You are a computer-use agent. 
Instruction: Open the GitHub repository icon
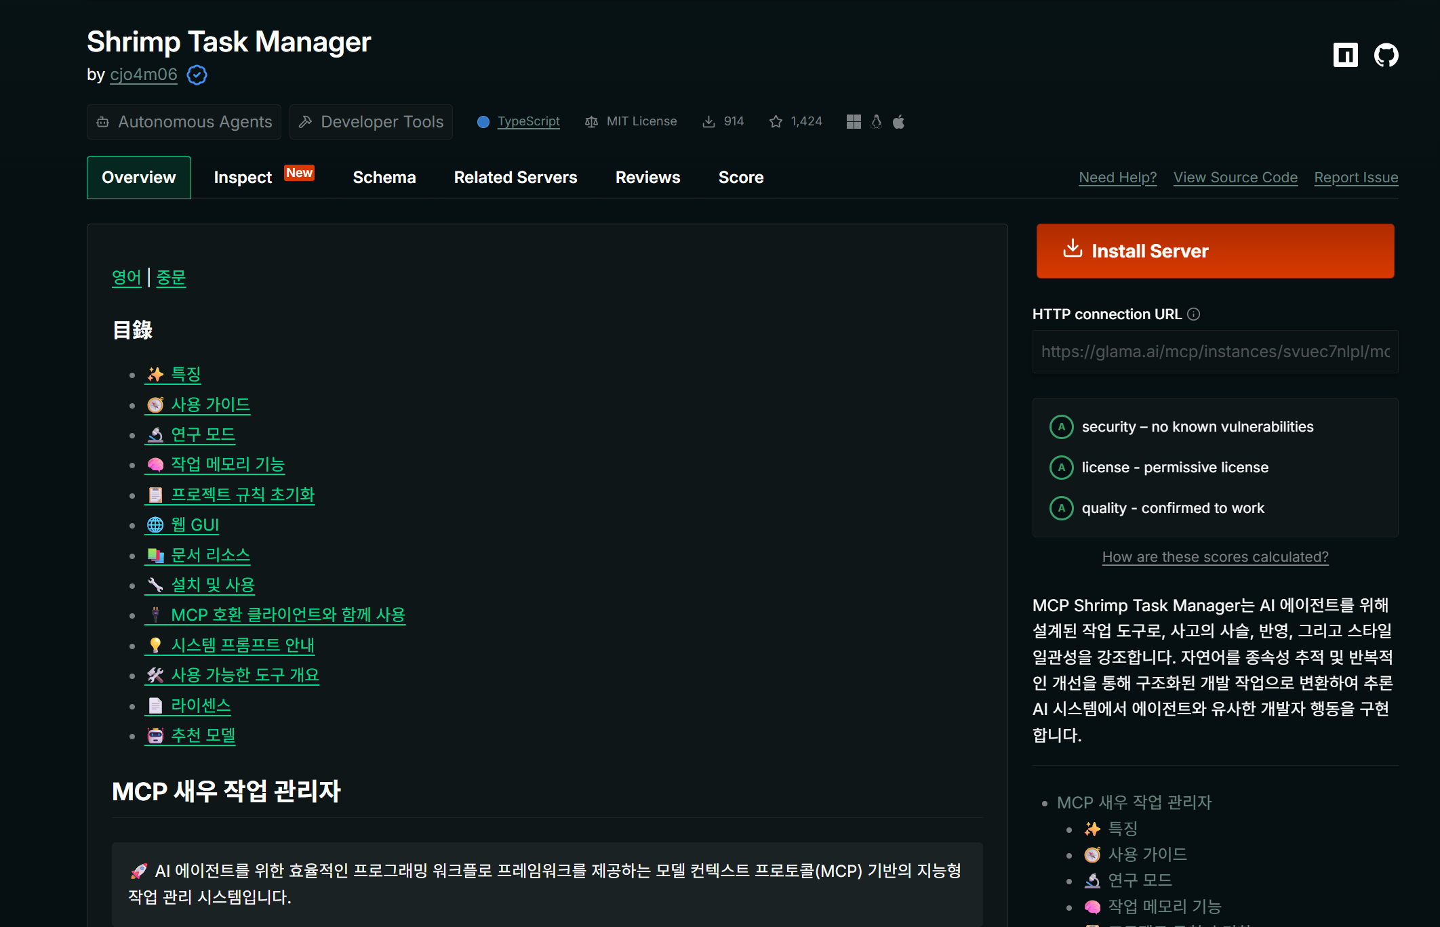point(1386,55)
